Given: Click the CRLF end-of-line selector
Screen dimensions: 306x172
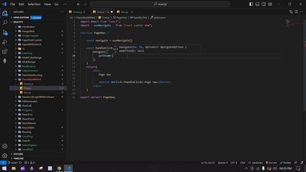Looking at the screenshot, I should (243, 162).
